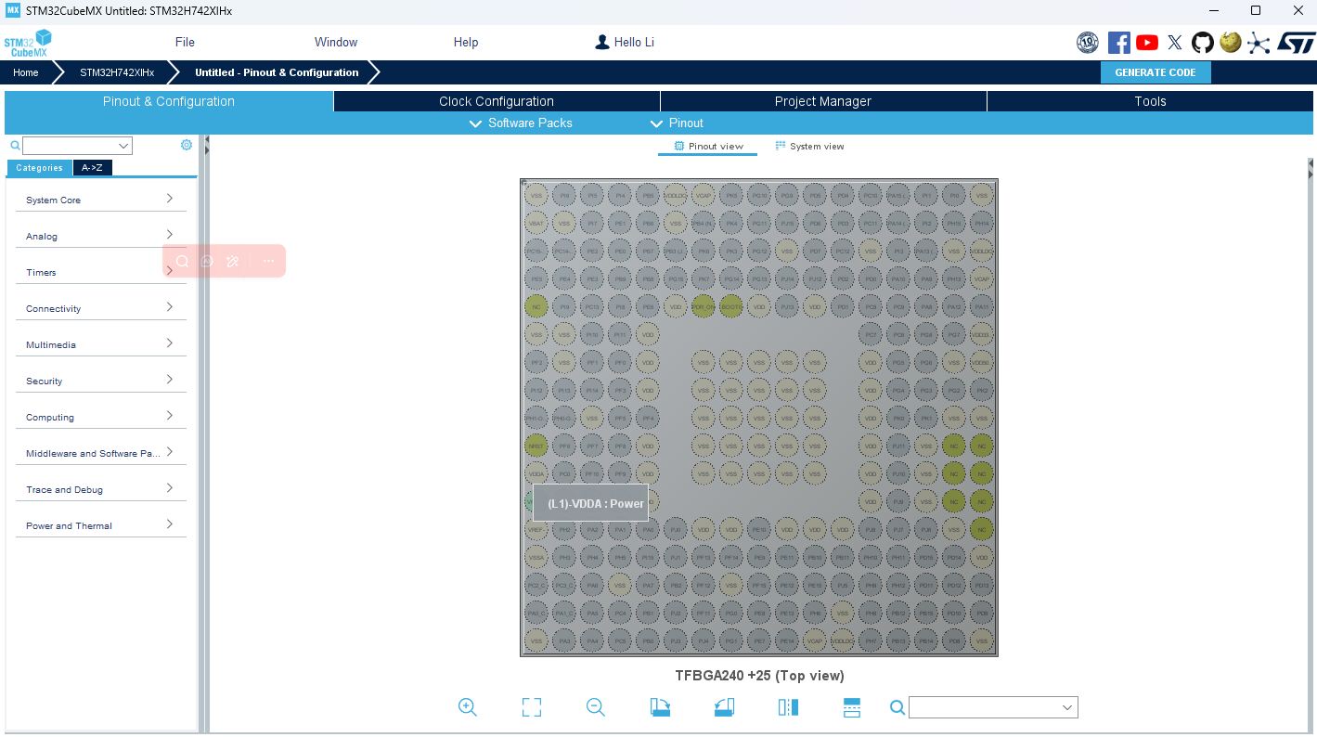Expand the Computing category
Screen dimensions: 1317x737
(100, 417)
